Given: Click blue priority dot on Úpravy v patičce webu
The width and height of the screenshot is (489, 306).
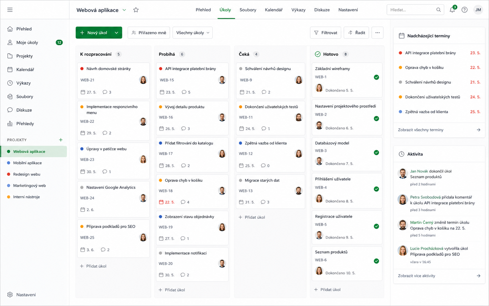Looking at the screenshot, I should (82, 149).
